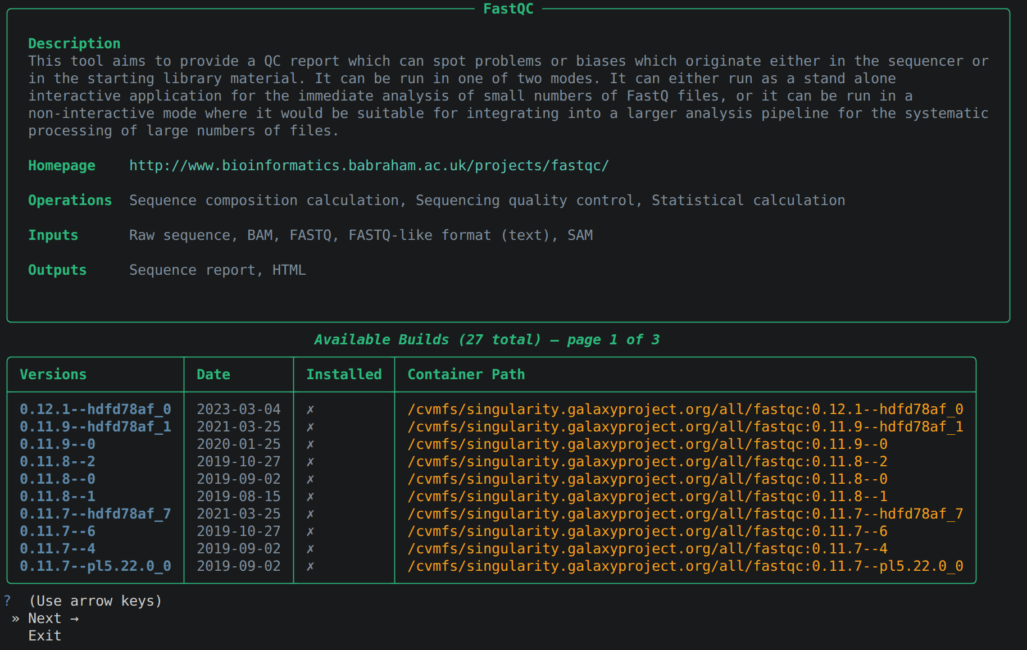Click container path ending fastqc:0.11.7--pl5.22.0_0
Image resolution: width=1027 pixels, height=650 pixels.
coord(685,566)
